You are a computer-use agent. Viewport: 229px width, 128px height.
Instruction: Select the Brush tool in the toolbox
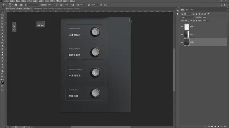point(2,37)
